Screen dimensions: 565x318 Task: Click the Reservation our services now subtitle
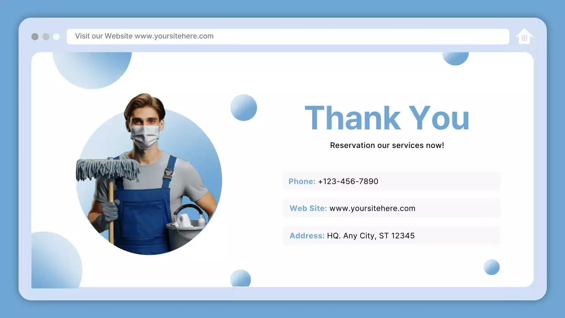click(387, 145)
